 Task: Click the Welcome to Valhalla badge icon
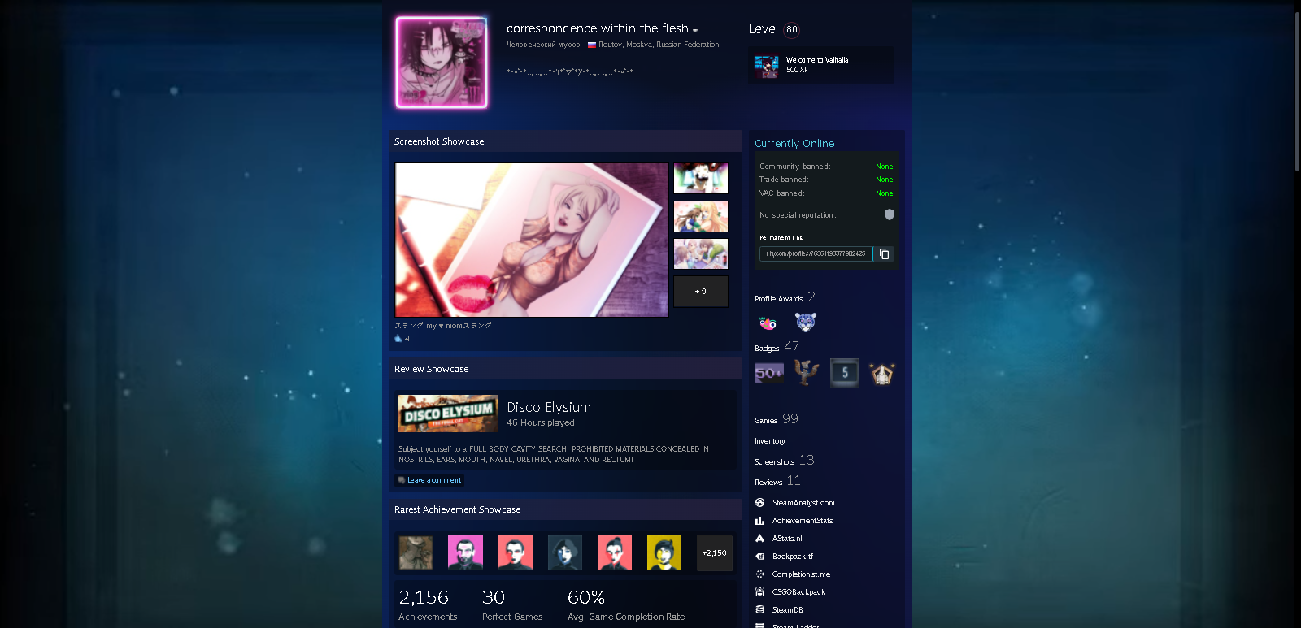point(766,66)
